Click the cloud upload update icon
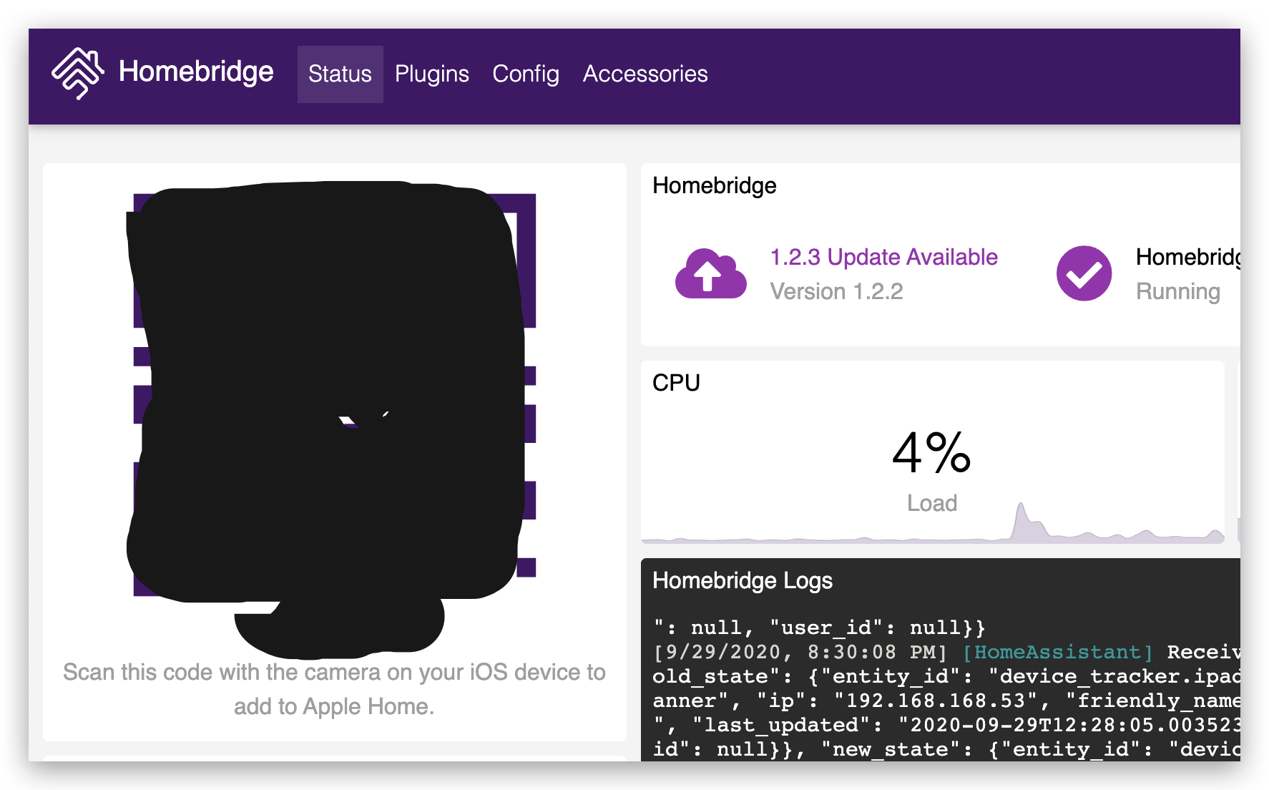 click(x=710, y=273)
